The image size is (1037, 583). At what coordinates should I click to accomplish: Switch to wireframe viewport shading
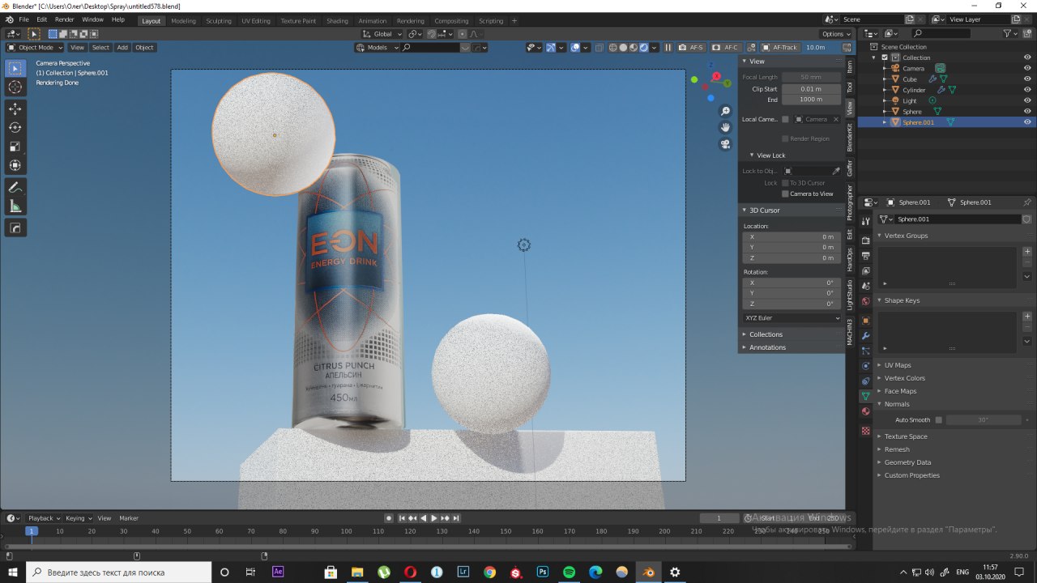[612, 48]
